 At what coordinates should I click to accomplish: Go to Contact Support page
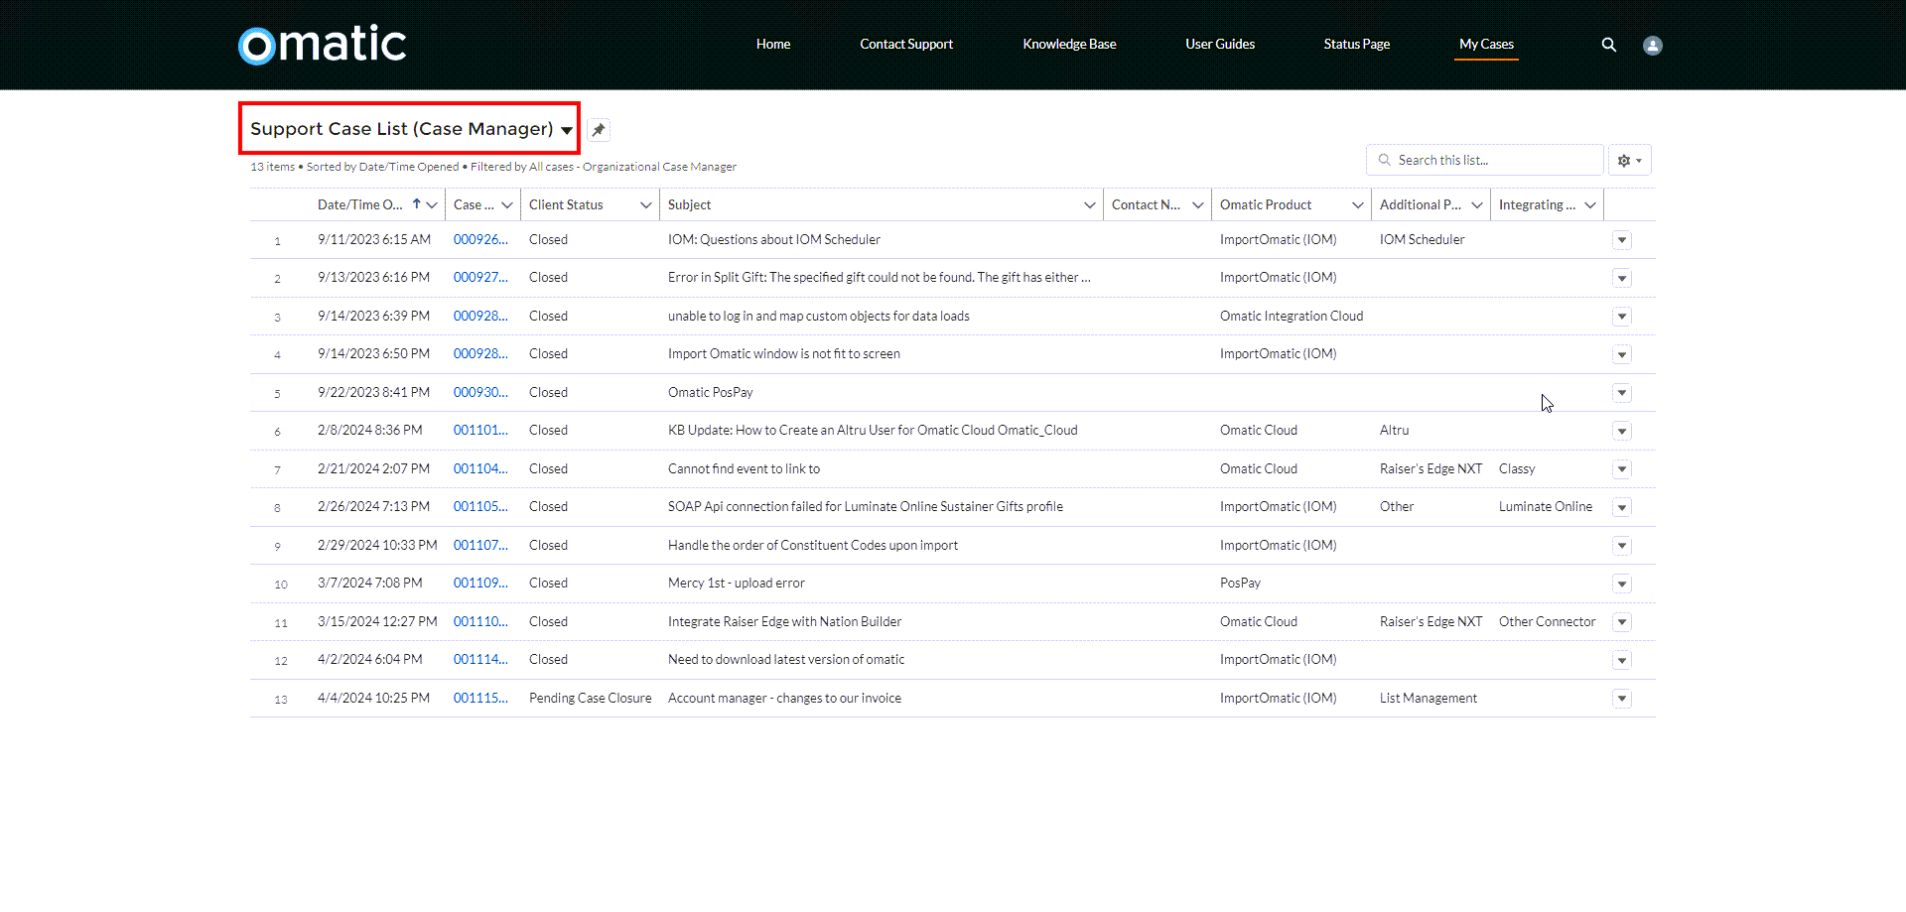[906, 44]
